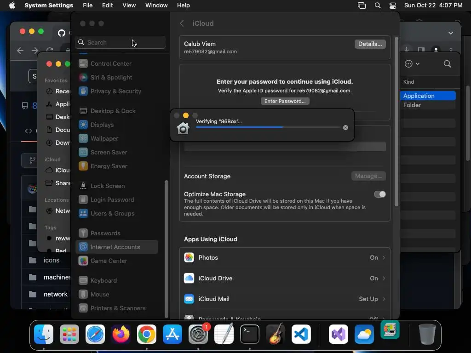Click the 86Box verification progress bar
Viewport: 471px width, 353px height.
coord(268,127)
